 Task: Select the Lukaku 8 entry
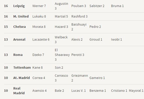39,16
